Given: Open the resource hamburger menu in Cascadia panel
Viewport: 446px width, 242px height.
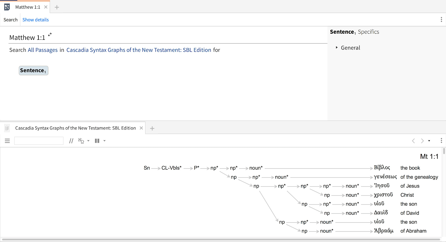Looking at the screenshot, I should click(x=7, y=141).
